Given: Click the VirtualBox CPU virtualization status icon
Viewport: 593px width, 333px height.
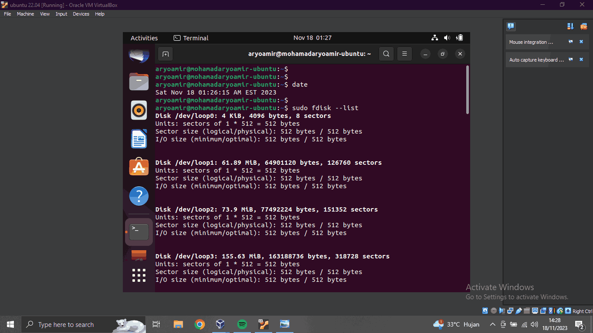Looking at the screenshot, I should 551,311.
